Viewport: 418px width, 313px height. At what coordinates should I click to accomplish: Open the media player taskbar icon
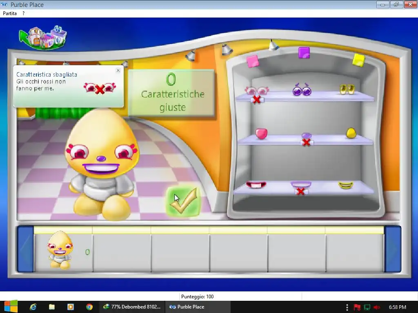pyautogui.click(x=71, y=307)
